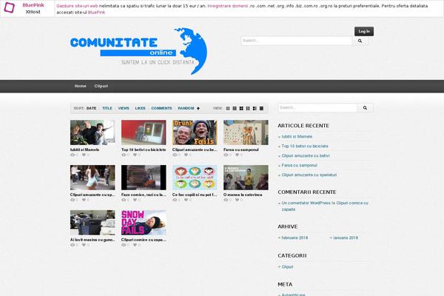
Task: Click the sidebar search magnifier button
Action: click(x=365, y=107)
